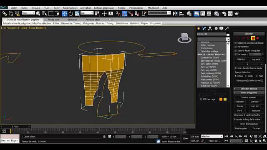267x150 pixels.
Task: Toggle the Window/Crossing selection icon
Action: coord(57,13)
